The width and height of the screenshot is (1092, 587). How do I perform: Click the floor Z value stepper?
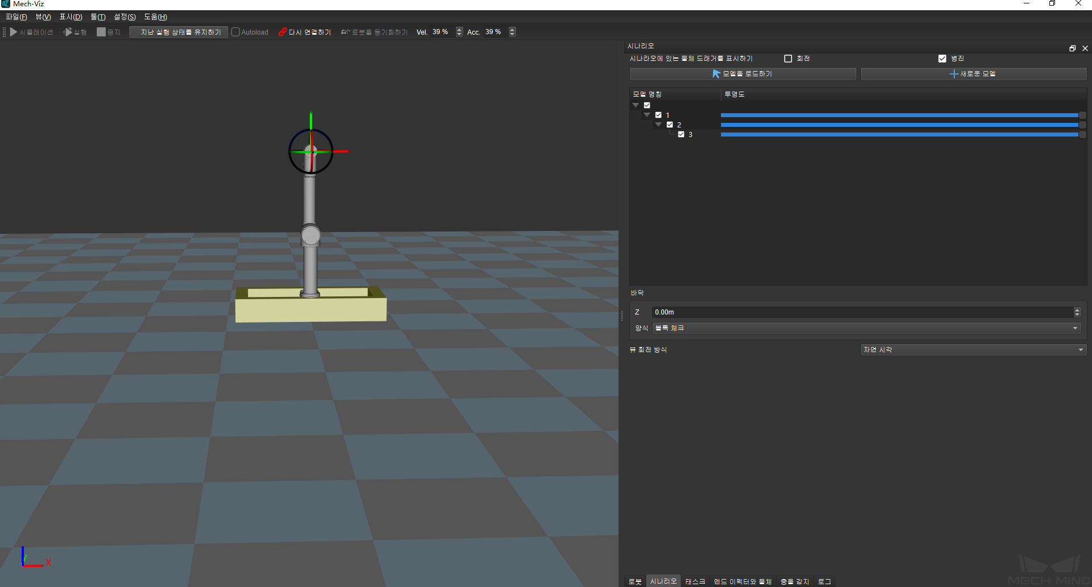[x=1077, y=312]
